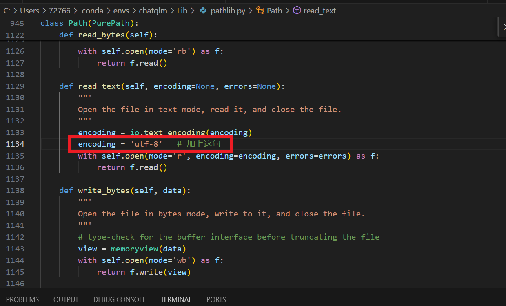
Task: Open the PORTS panel tab
Action: pyautogui.click(x=216, y=299)
